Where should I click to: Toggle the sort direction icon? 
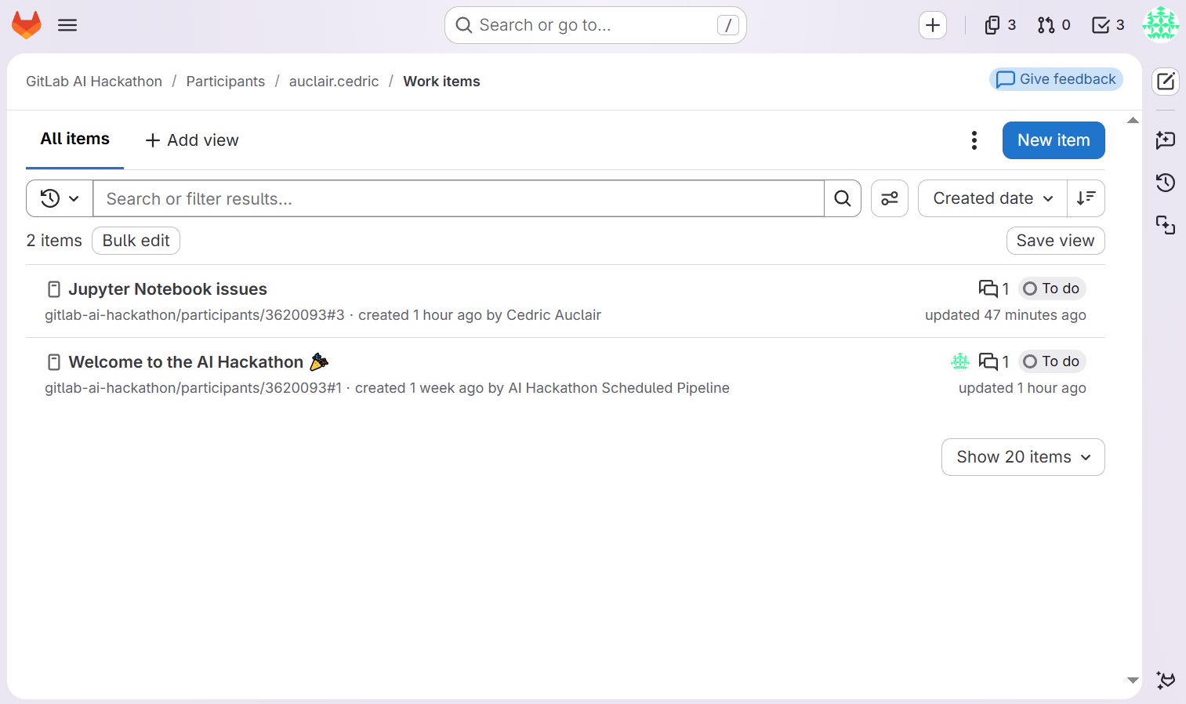coord(1086,198)
